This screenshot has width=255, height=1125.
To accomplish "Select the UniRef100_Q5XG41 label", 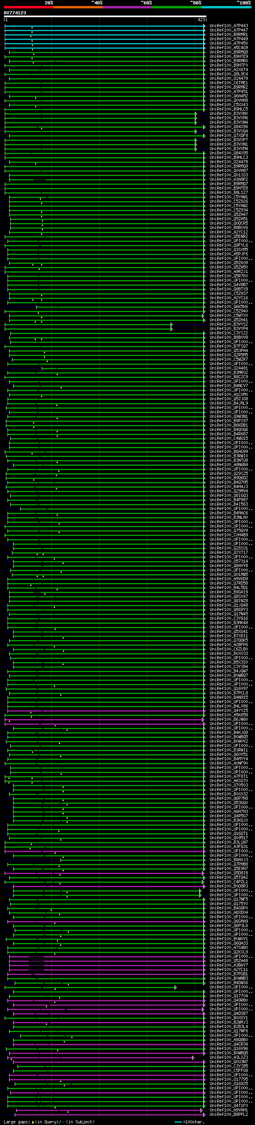I will coord(229,631).
